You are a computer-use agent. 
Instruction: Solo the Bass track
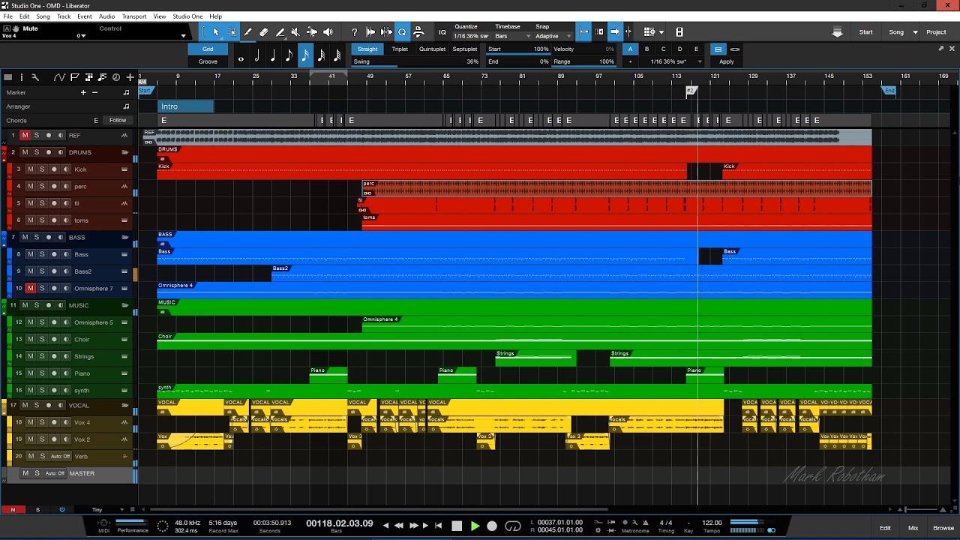pos(42,254)
